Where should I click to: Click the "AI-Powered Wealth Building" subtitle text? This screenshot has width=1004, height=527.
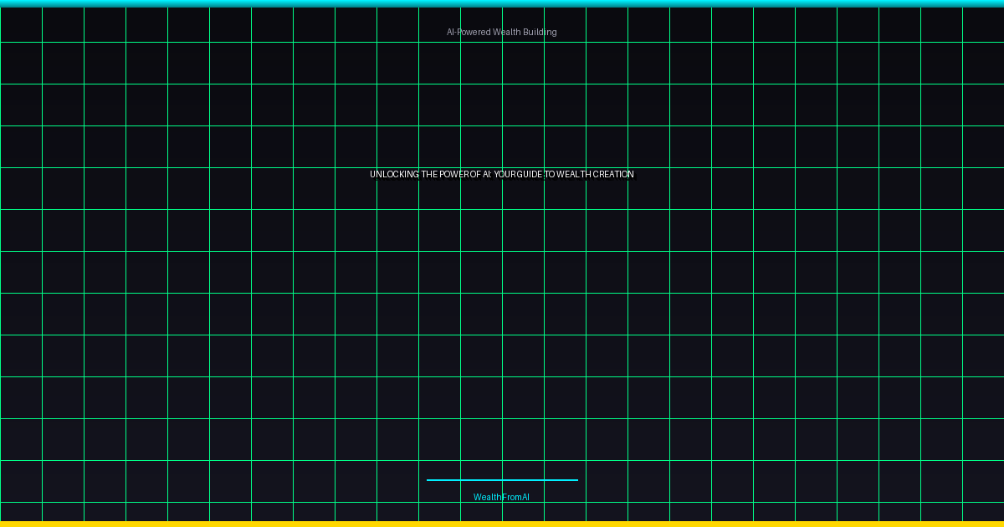[x=501, y=32]
